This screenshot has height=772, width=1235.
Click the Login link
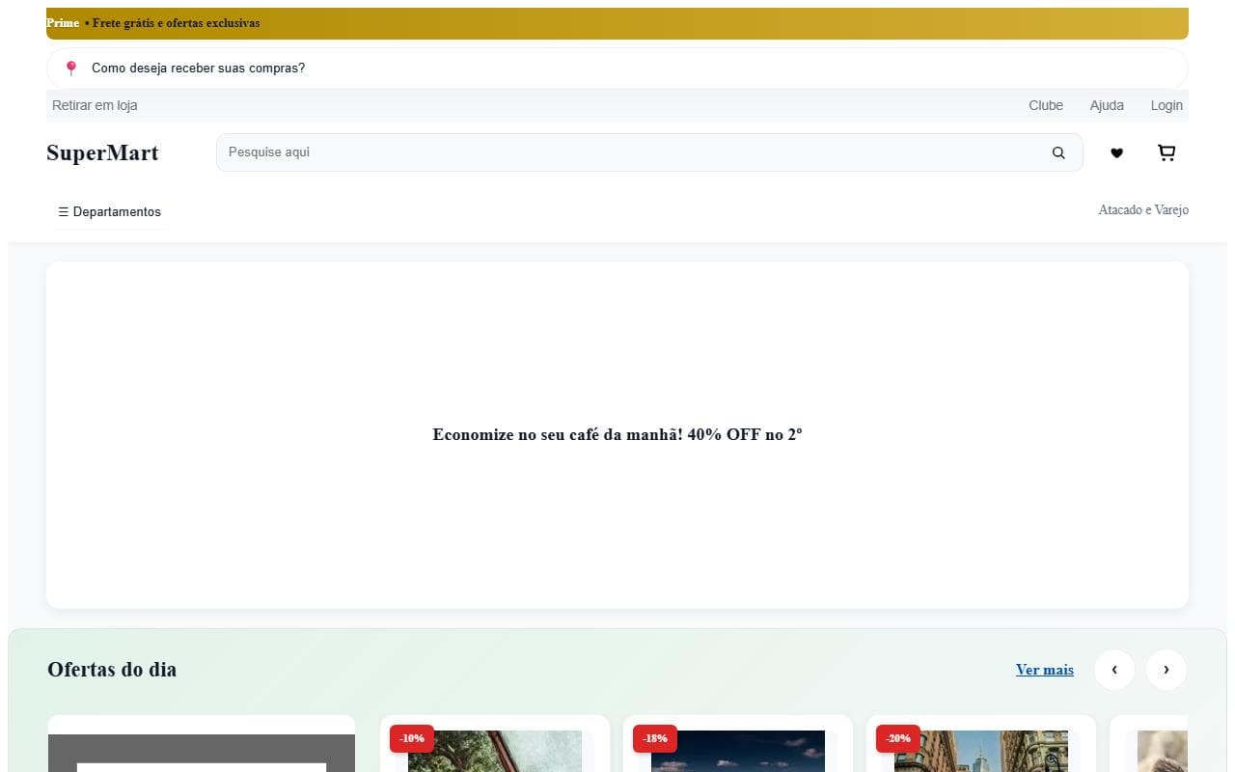[x=1166, y=105]
